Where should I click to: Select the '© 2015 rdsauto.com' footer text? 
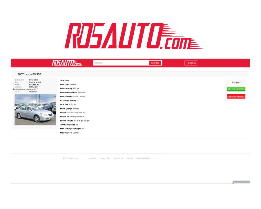point(70,158)
